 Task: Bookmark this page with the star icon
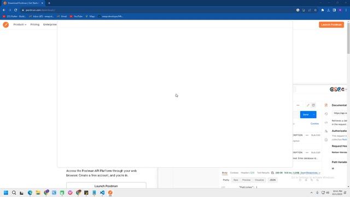pyautogui.click(x=316, y=10)
